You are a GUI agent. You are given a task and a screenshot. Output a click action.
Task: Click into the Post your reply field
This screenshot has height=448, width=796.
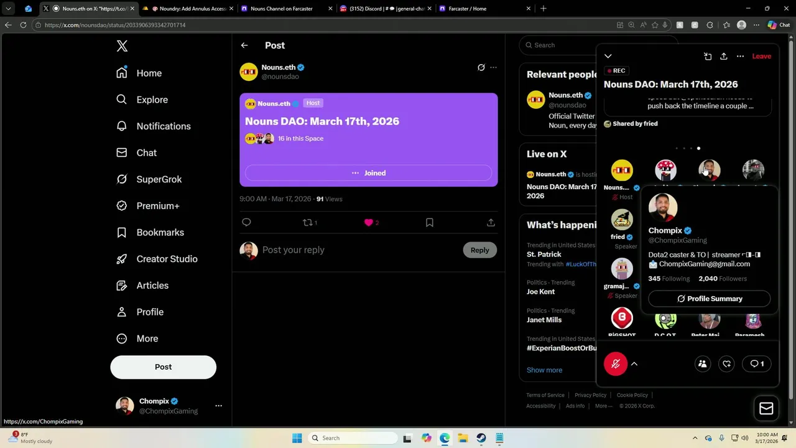(358, 250)
